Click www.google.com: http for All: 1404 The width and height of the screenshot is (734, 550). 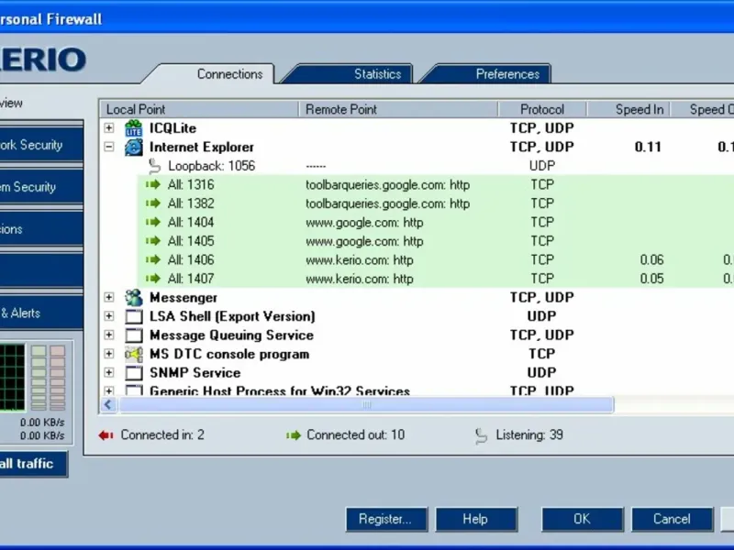[x=364, y=222]
